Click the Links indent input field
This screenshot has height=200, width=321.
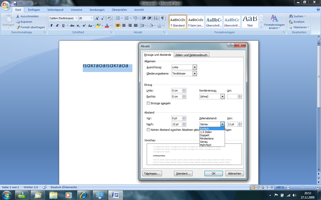pyautogui.click(x=177, y=90)
